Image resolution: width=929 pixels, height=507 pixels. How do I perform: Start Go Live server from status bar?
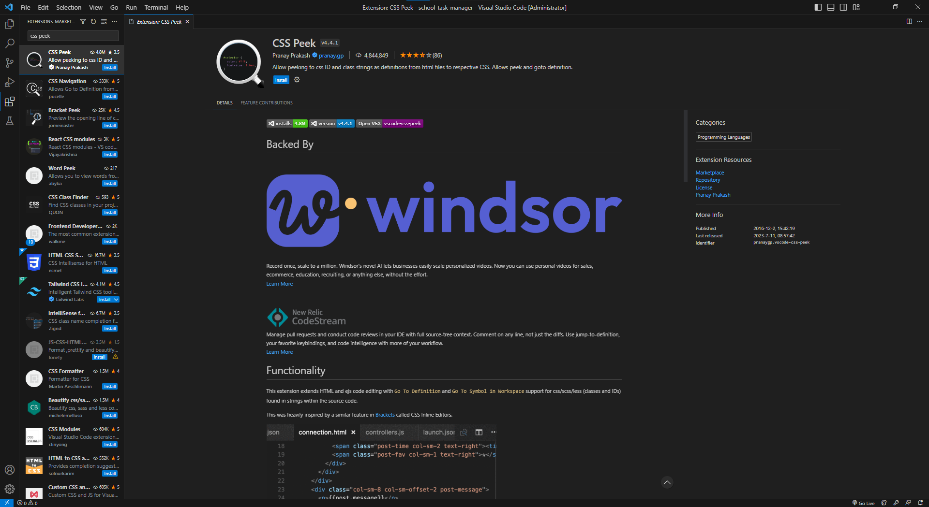click(x=864, y=503)
